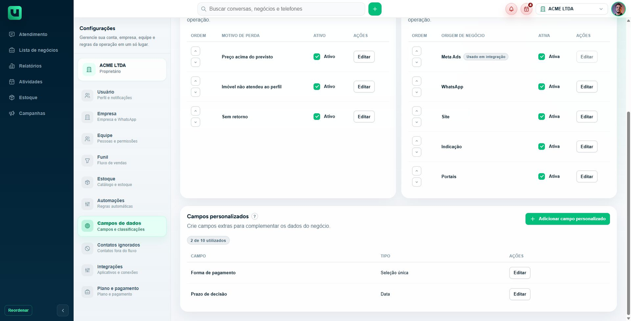Open Integrações settings section
This screenshot has height=321, width=631.
point(122,270)
